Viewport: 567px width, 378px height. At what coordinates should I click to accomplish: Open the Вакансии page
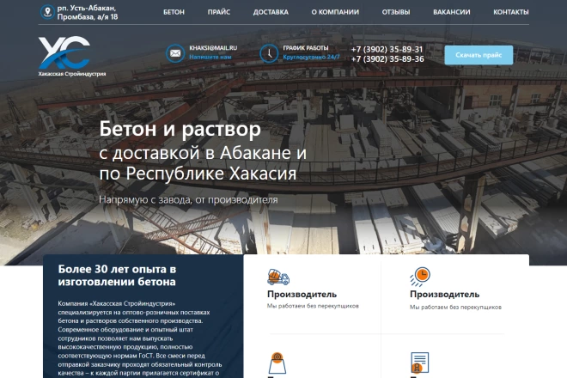[x=451, y=13]
